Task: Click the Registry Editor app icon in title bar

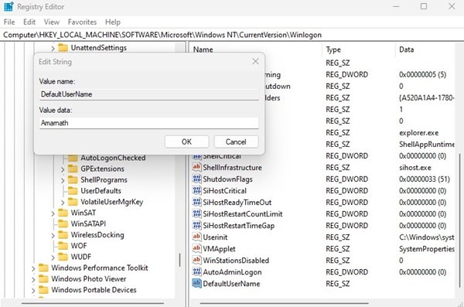Action: [9, 6]
